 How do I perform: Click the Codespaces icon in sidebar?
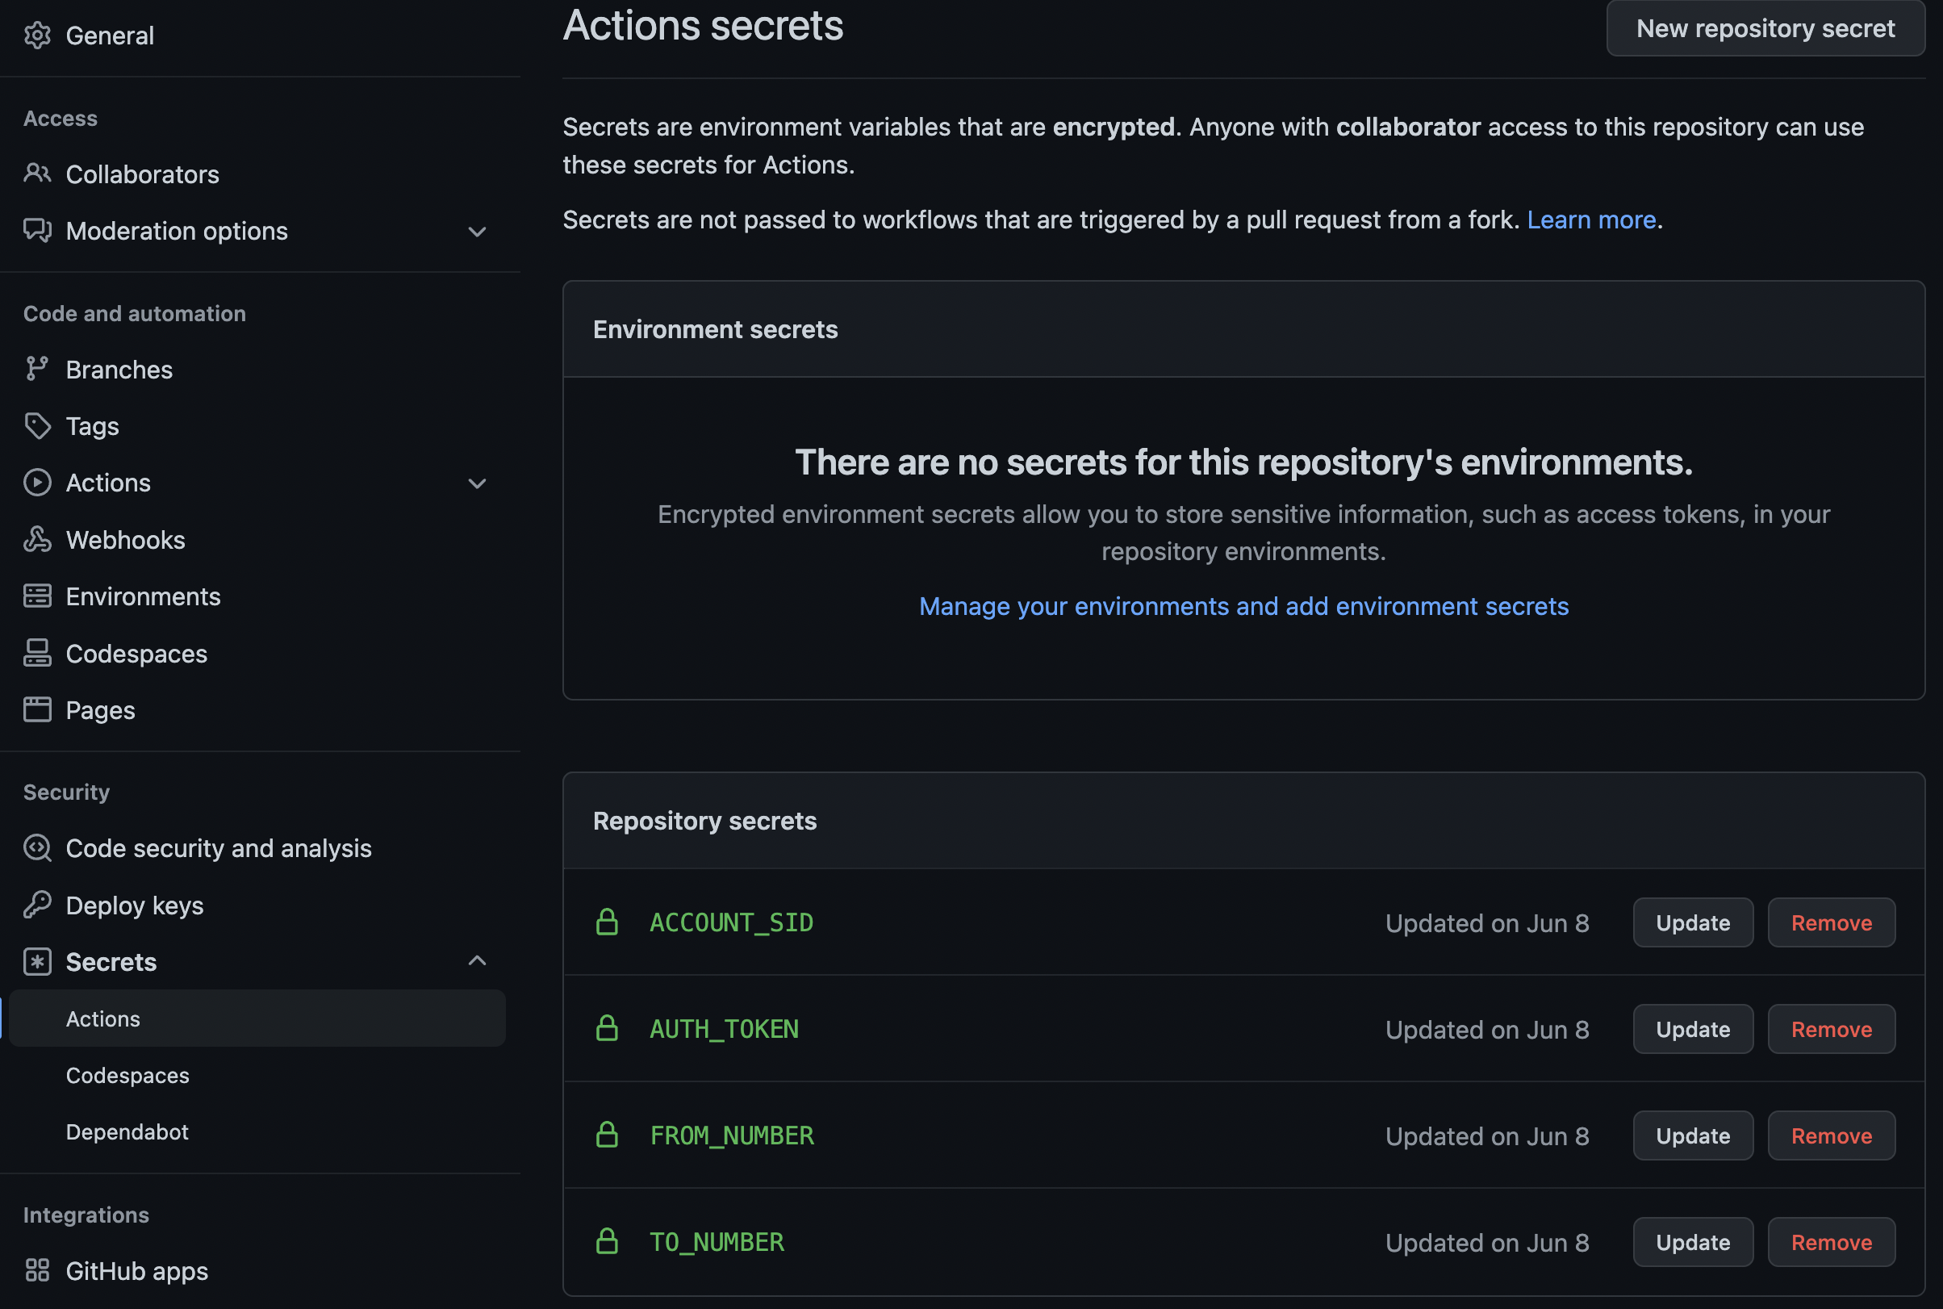click(37, 653)
